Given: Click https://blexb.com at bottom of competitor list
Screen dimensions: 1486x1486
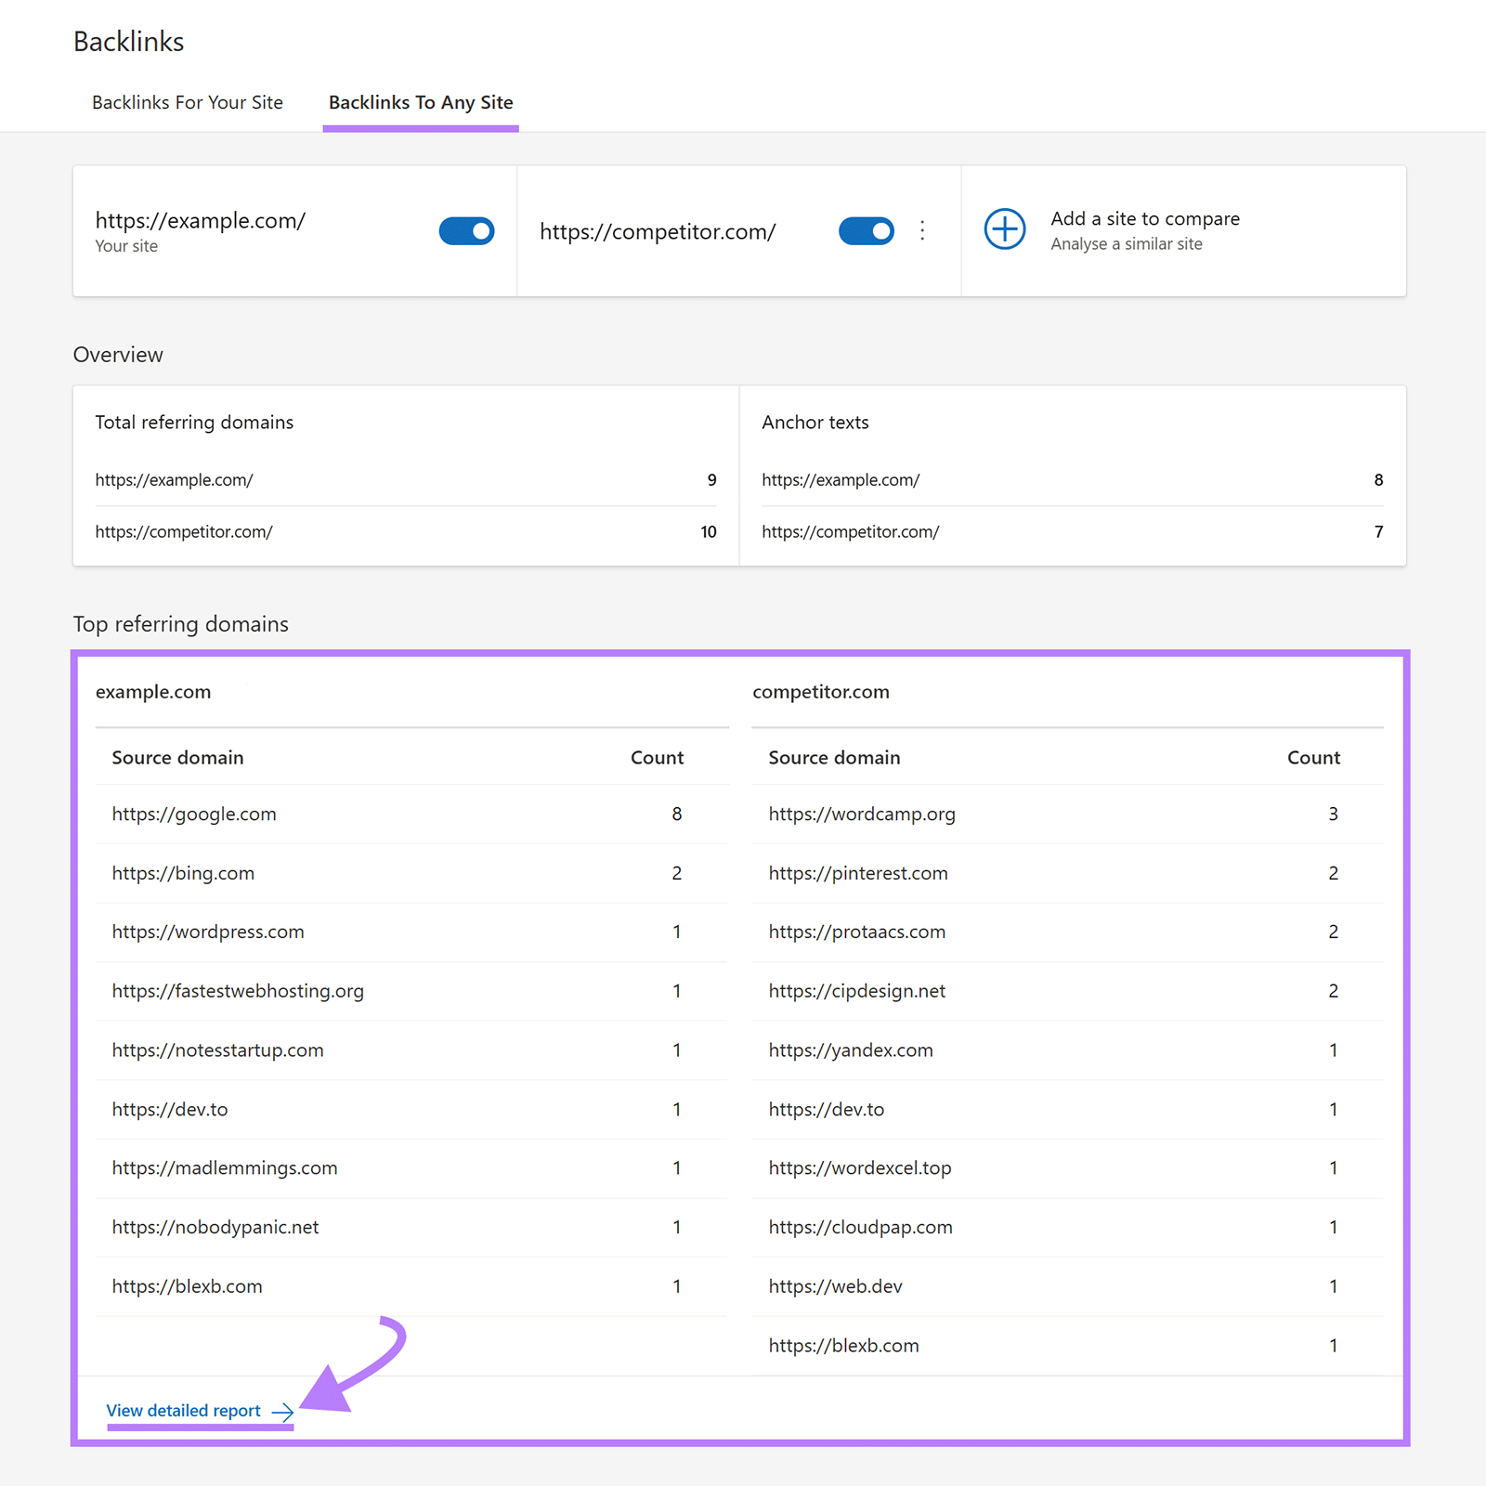Looking at the screenshot, I should pyautogui.click(x=843, y=1345).
